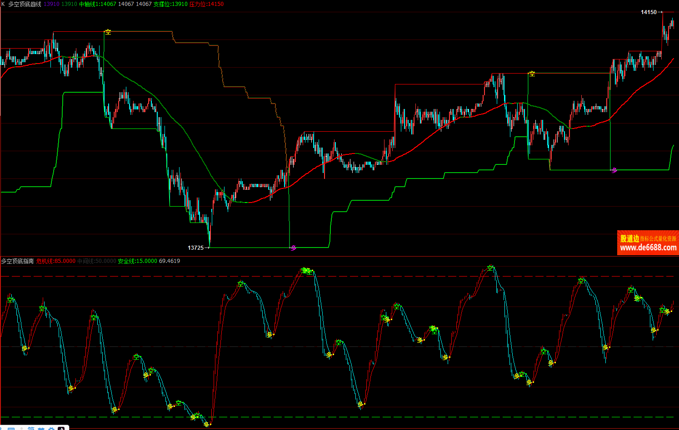Click the 支撑位:13910 support label
Viewport: 679px width, 430px height.
[x=170, y=4]
